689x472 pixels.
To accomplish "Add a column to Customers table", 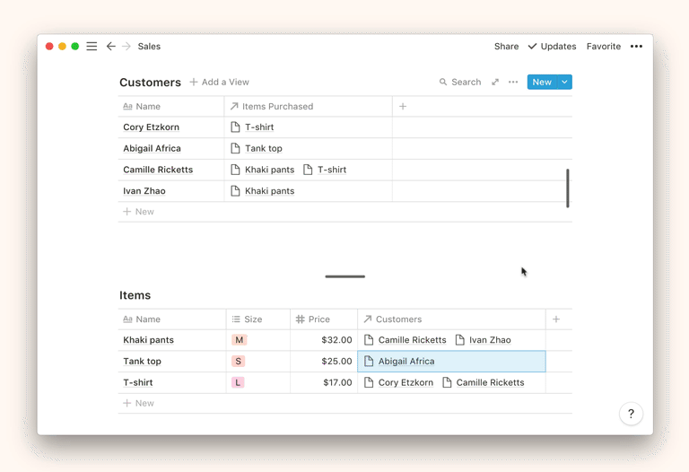I will pos(403,107).
